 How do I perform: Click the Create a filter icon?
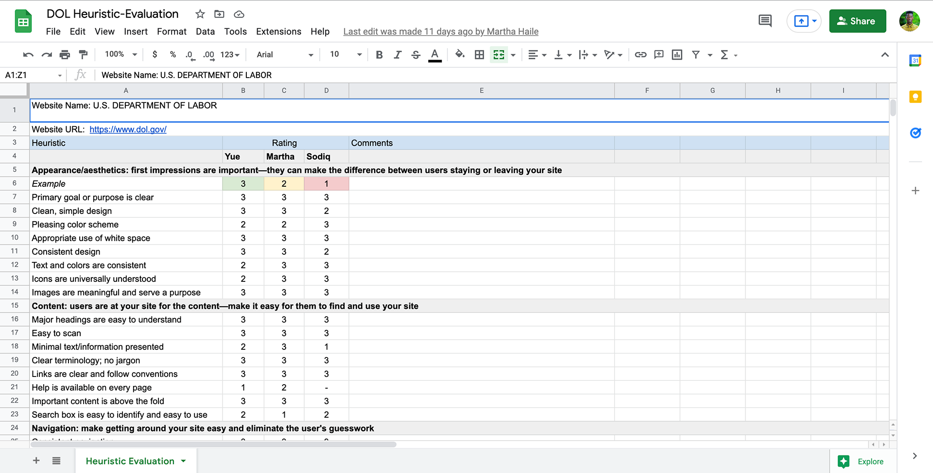[696, 55]
